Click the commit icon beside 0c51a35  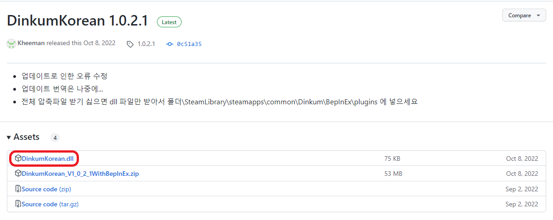click(170, 44)
